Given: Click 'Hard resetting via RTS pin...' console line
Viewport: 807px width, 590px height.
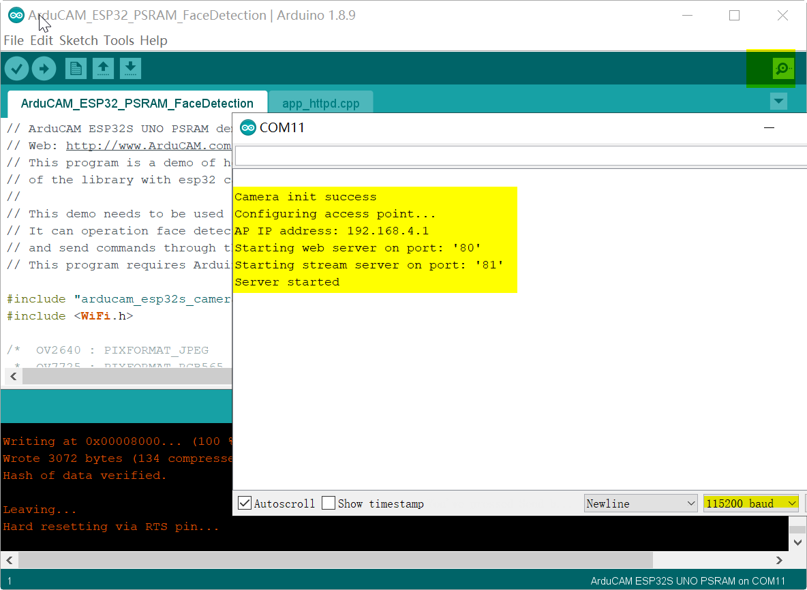Looking at the screenshot, I should click(x=111, y=527).
